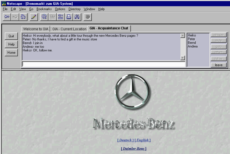Switch to the Welcome to GIA tab

(36, 29)
